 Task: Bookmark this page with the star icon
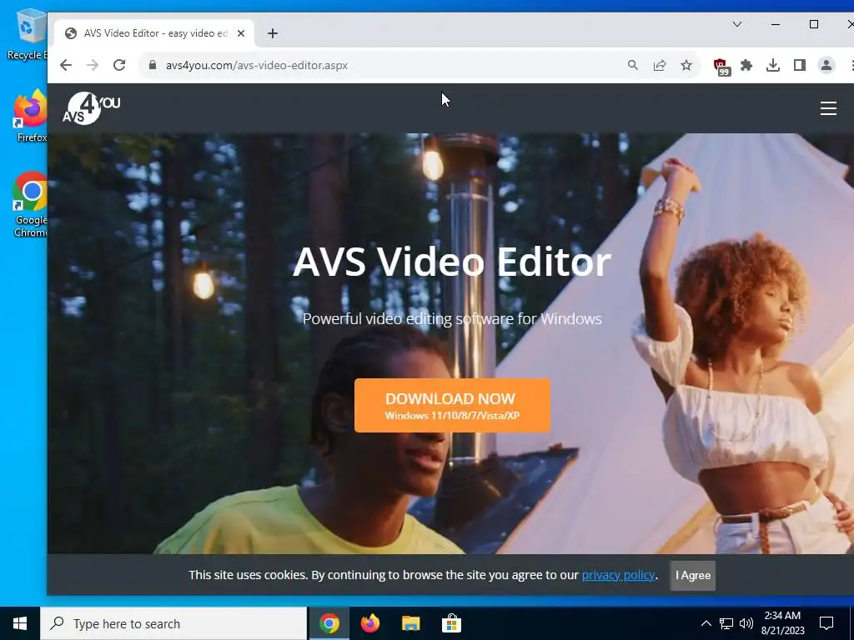coord(686,65)
